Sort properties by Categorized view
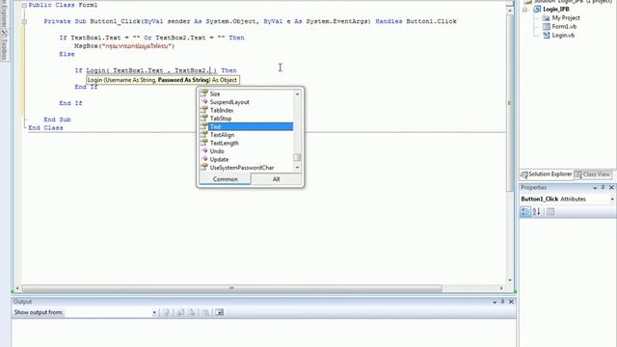Screen dimensions: 617x347 click(525, 212)
